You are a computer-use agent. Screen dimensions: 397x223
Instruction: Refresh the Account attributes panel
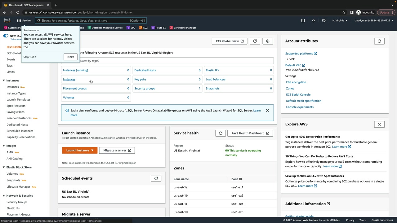(x=379, y=41)
